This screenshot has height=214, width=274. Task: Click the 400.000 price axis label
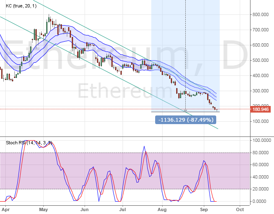tap(260, 75)
